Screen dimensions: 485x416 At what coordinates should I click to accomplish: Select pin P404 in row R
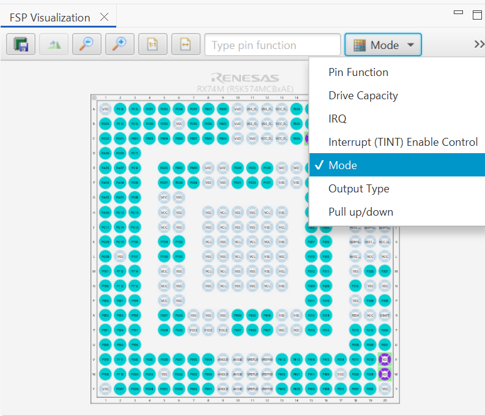click(x=267, y=316)
